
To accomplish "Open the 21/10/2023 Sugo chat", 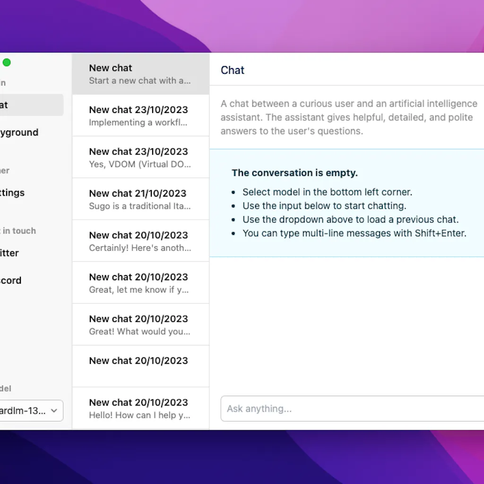I will (140, 199).
